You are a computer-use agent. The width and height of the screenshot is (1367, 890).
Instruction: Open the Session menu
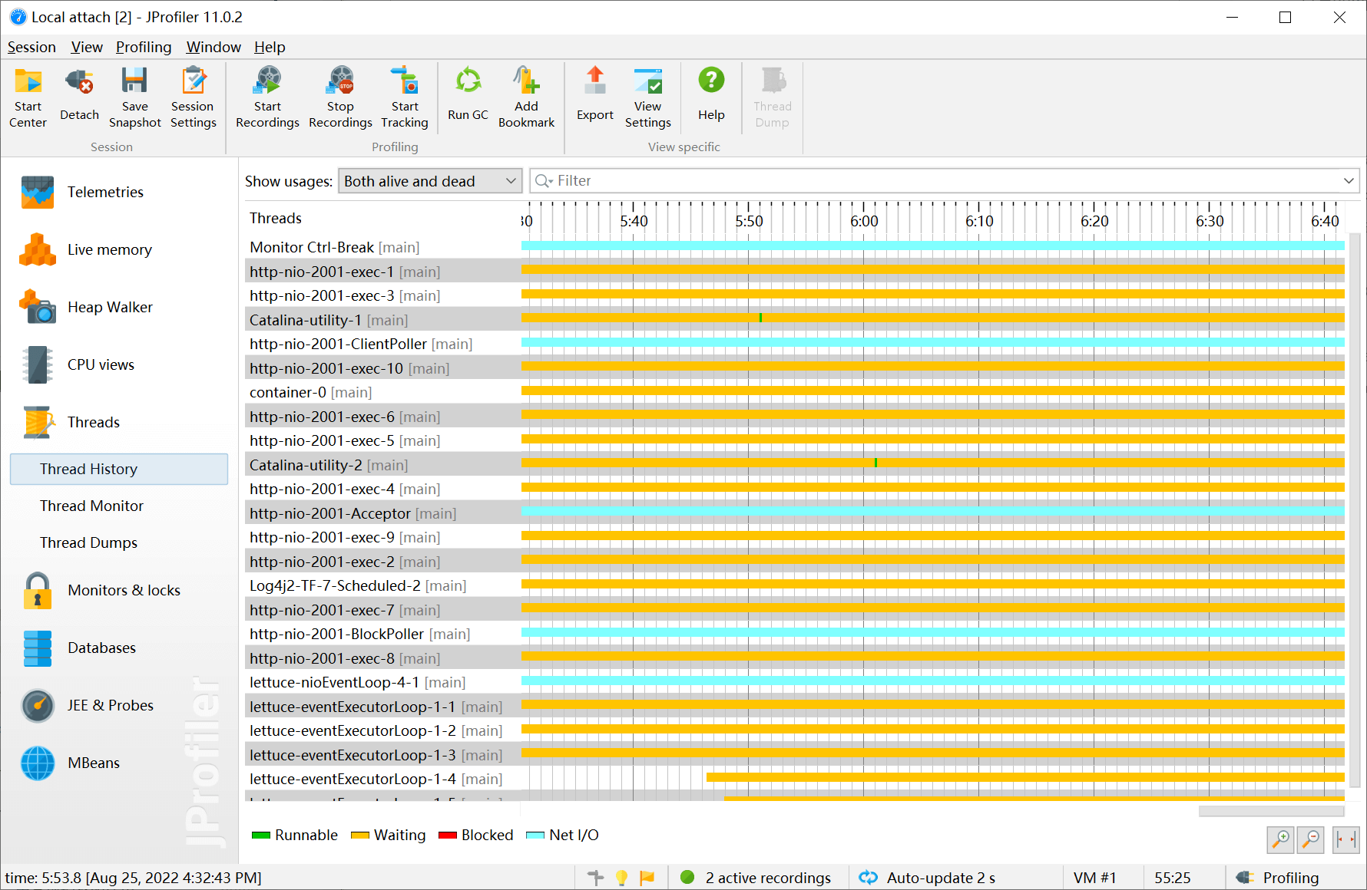tap(31, 47)
